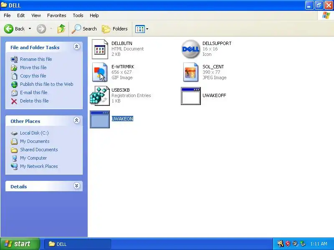Click the DELLBUTN file name
The height and width of the screenshot is (250, 334).
(122, 43)
